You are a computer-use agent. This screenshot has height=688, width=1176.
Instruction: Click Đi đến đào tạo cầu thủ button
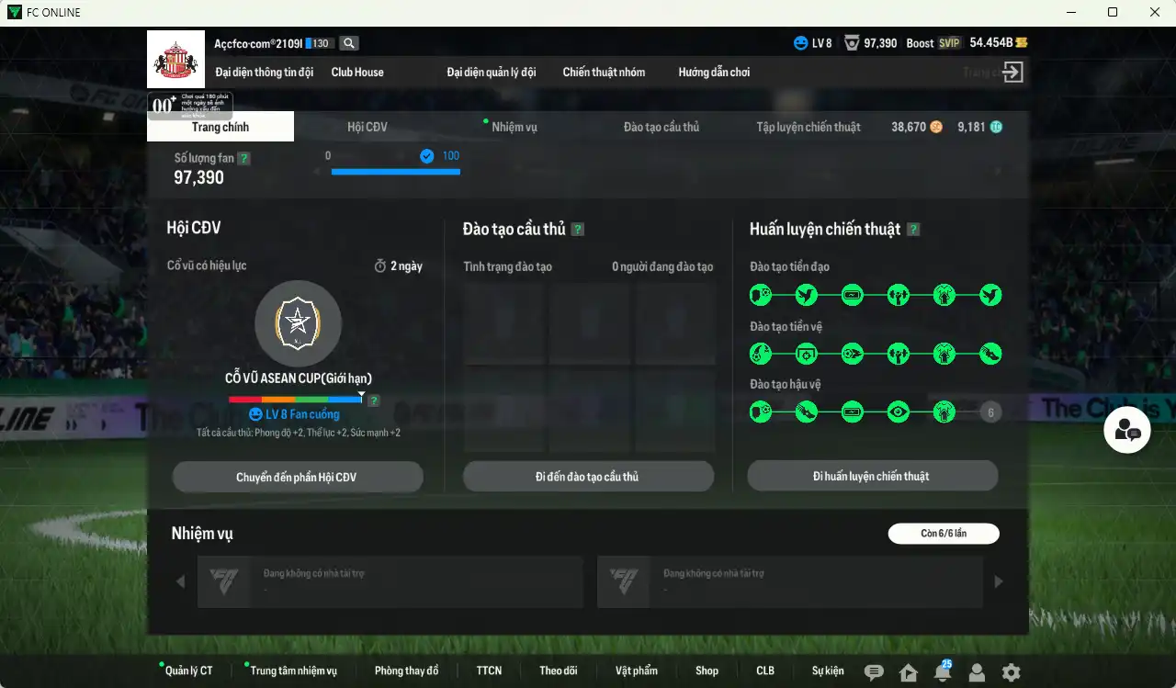(588, 476)
